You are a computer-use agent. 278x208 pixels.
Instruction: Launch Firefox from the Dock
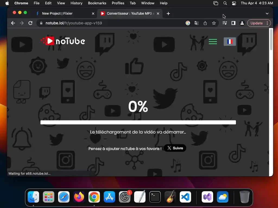(x=79, y=197)
